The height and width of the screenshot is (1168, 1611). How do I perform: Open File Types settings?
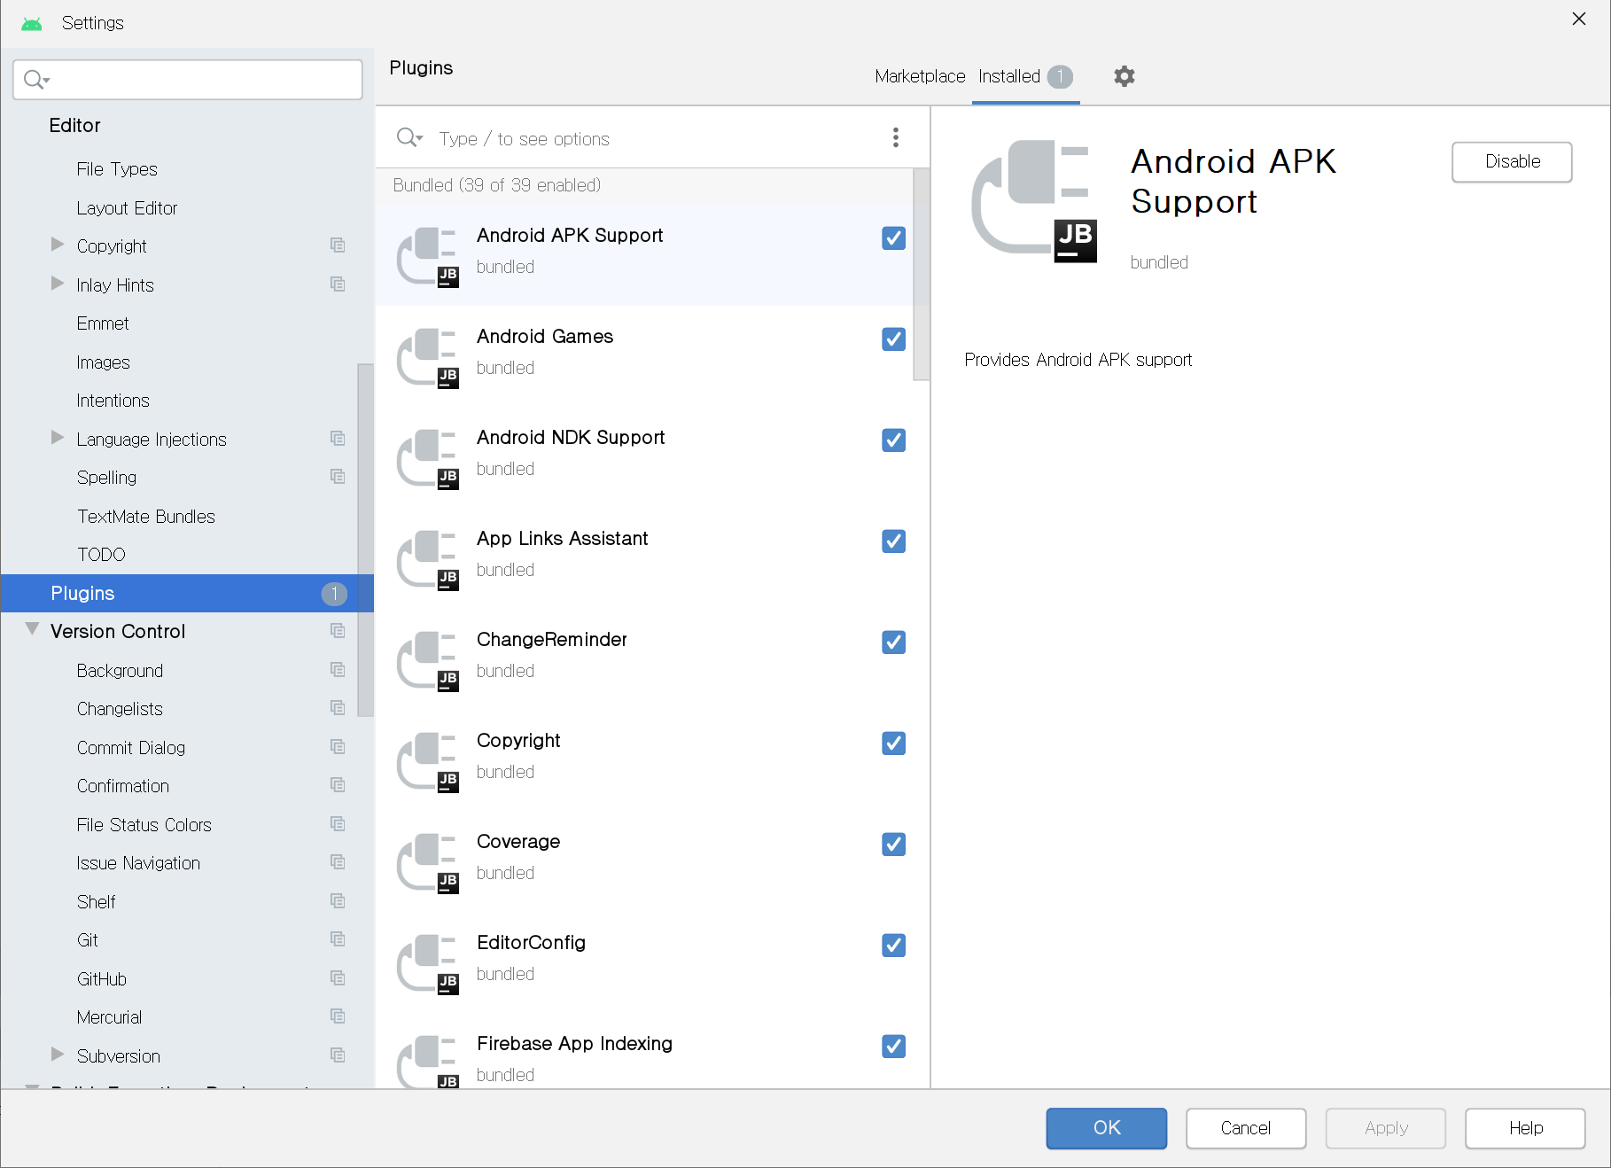pos(117,169)
